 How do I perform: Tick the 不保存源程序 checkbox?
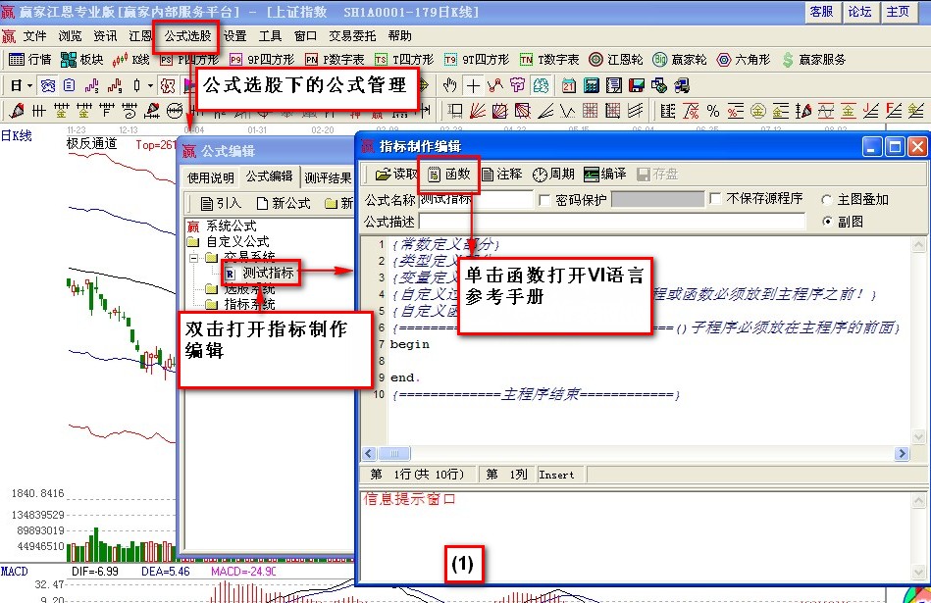click(x=715, y=199)
